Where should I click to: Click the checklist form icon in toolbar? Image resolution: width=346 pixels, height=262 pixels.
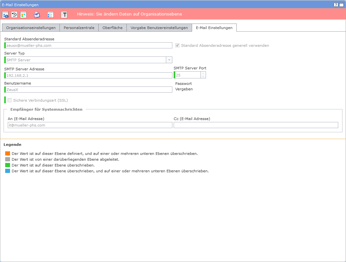point(50,15)
